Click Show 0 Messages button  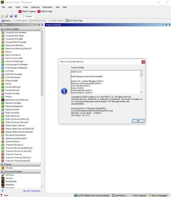point(158,195)
